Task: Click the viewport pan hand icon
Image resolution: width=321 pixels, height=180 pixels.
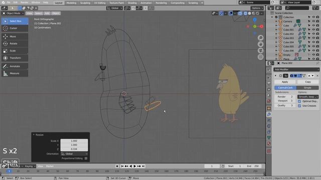Action: pos(260,44)
